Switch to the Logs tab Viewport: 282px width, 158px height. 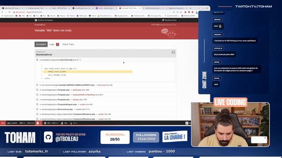click(54, 44)
